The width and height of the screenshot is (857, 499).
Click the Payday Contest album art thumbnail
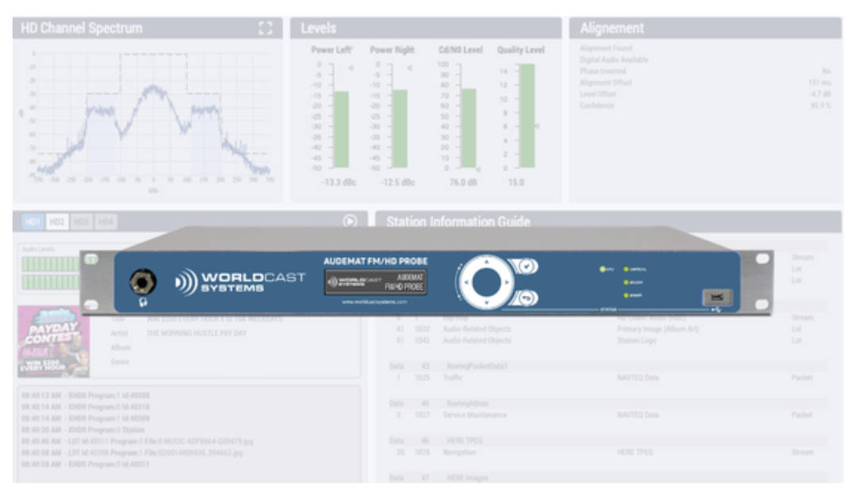click(53, 341)
